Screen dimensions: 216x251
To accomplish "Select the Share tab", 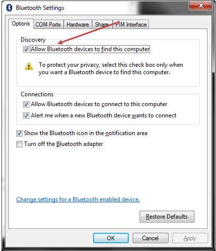I will pos(102,25).
